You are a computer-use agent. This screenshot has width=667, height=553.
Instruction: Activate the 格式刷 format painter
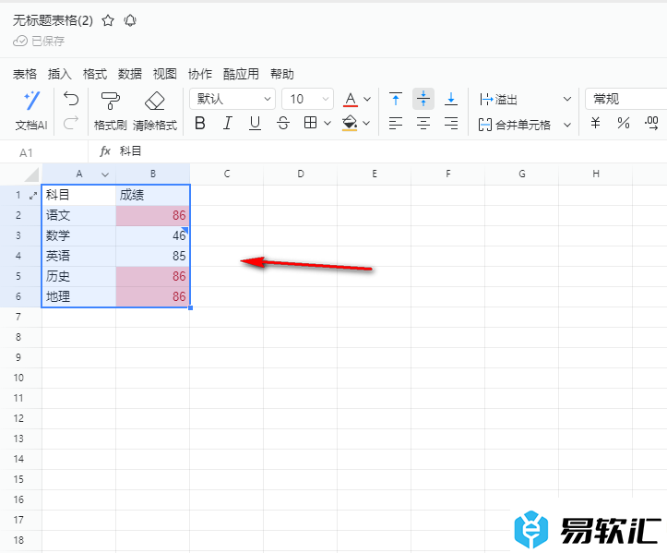point(110,111)
